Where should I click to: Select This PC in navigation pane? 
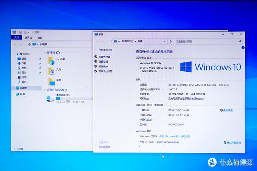point(23,88)
